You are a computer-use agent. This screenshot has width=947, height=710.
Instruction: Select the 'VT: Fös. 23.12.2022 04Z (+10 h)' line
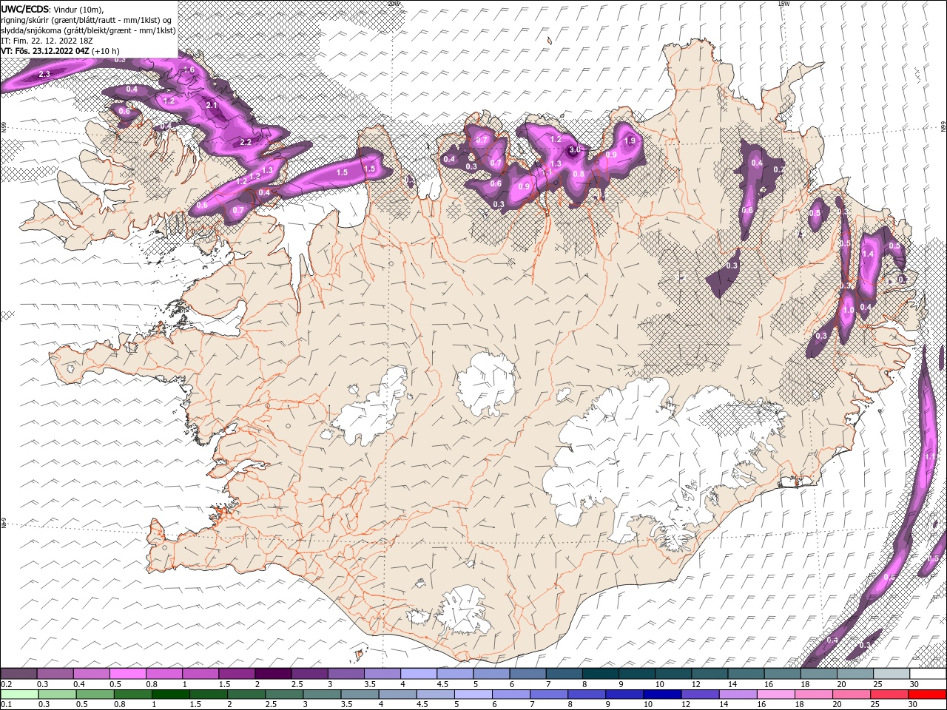pos(60,51)
